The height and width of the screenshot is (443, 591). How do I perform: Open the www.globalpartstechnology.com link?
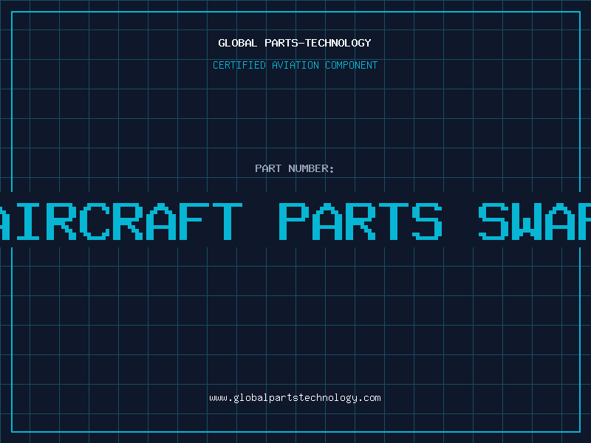coord(295,398)
